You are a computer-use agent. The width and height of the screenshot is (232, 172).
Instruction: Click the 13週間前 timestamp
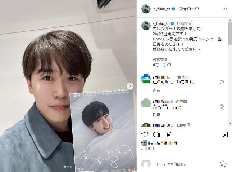pyautogui.click(x=184, y=23)
